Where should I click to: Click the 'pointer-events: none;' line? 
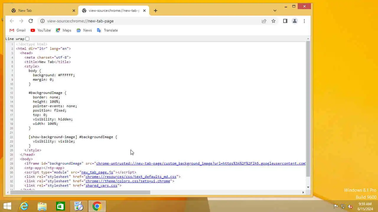point(55,106)
